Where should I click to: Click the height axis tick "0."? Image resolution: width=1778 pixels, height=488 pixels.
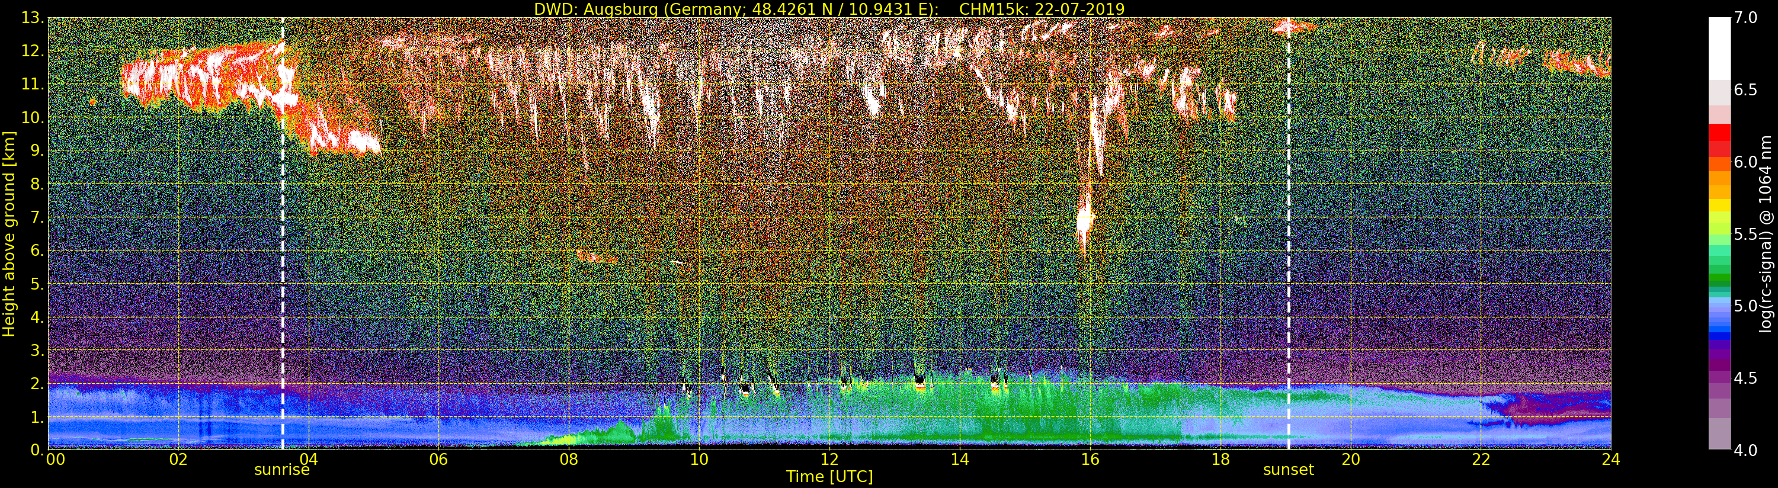pos(36,450)
